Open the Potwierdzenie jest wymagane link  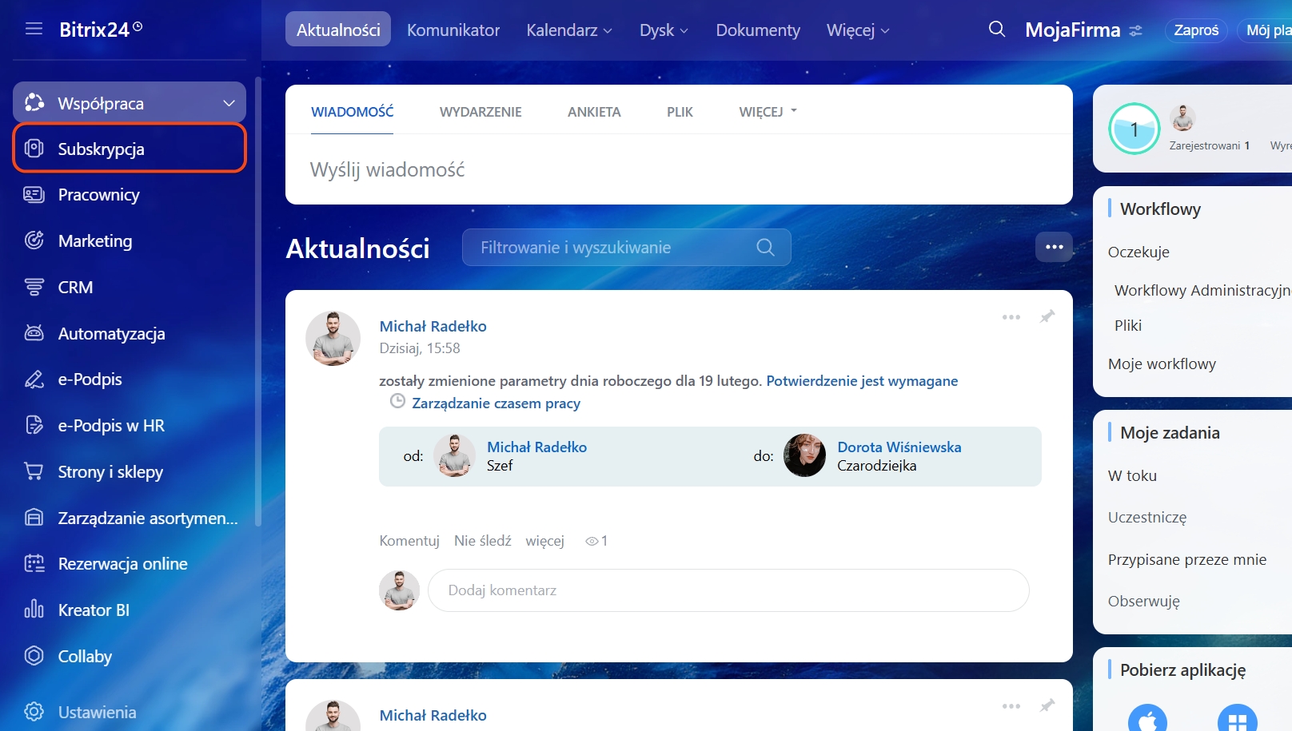pos(861,381)
